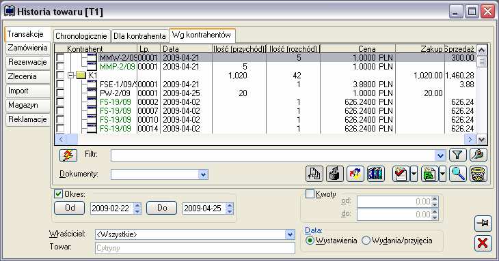
Task: Click the pushpin icon button
Action: [x=483, y=224]
